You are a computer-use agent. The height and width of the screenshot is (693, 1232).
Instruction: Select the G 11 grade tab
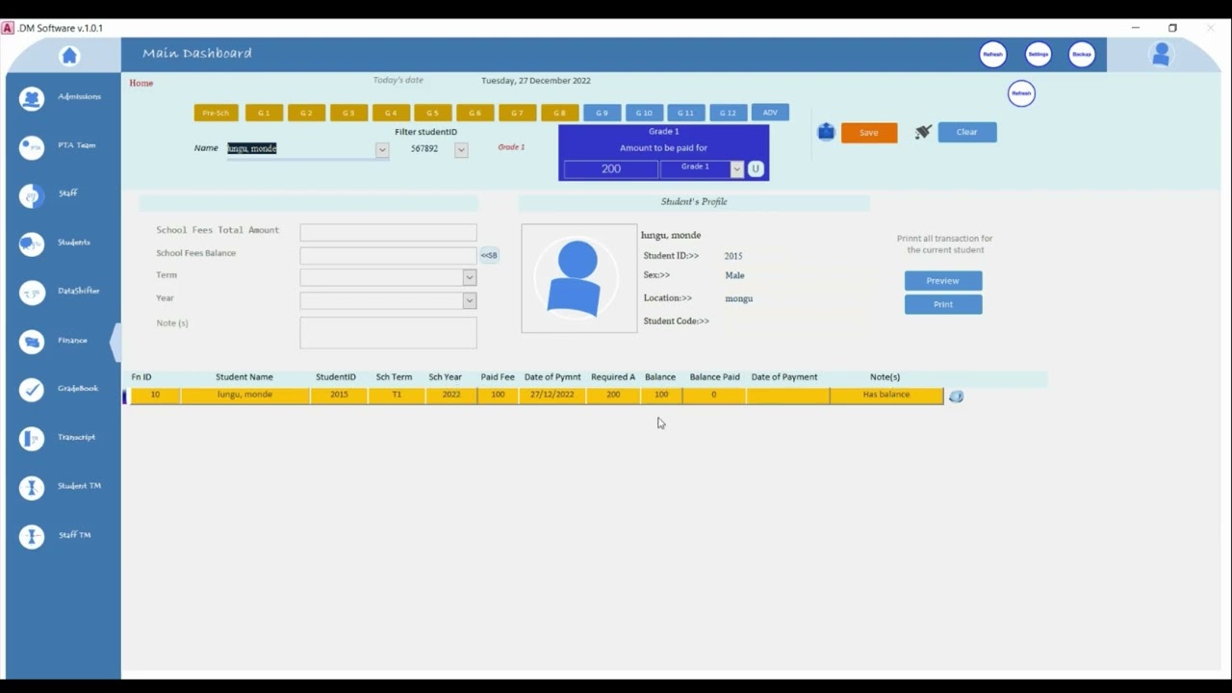pos(685,113)
